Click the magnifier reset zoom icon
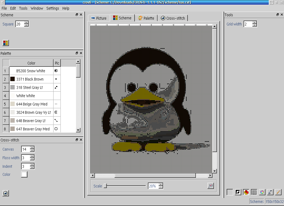Screen dimensions: 284x206 point(211,186)
